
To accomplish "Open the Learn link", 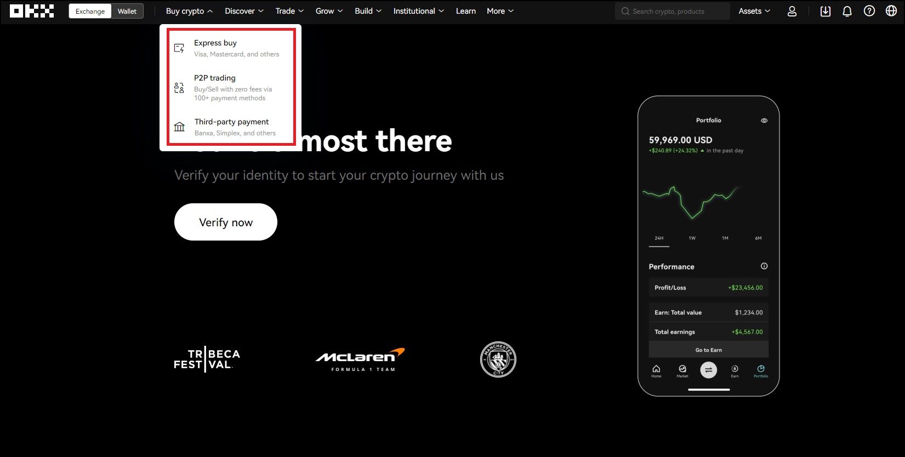I will pos(465,11).
